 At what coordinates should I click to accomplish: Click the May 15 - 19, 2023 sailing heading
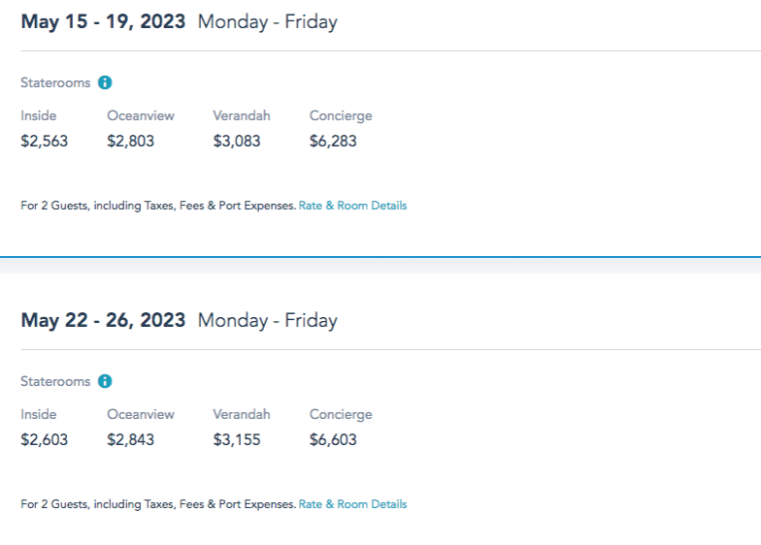(x=103, y=21)
